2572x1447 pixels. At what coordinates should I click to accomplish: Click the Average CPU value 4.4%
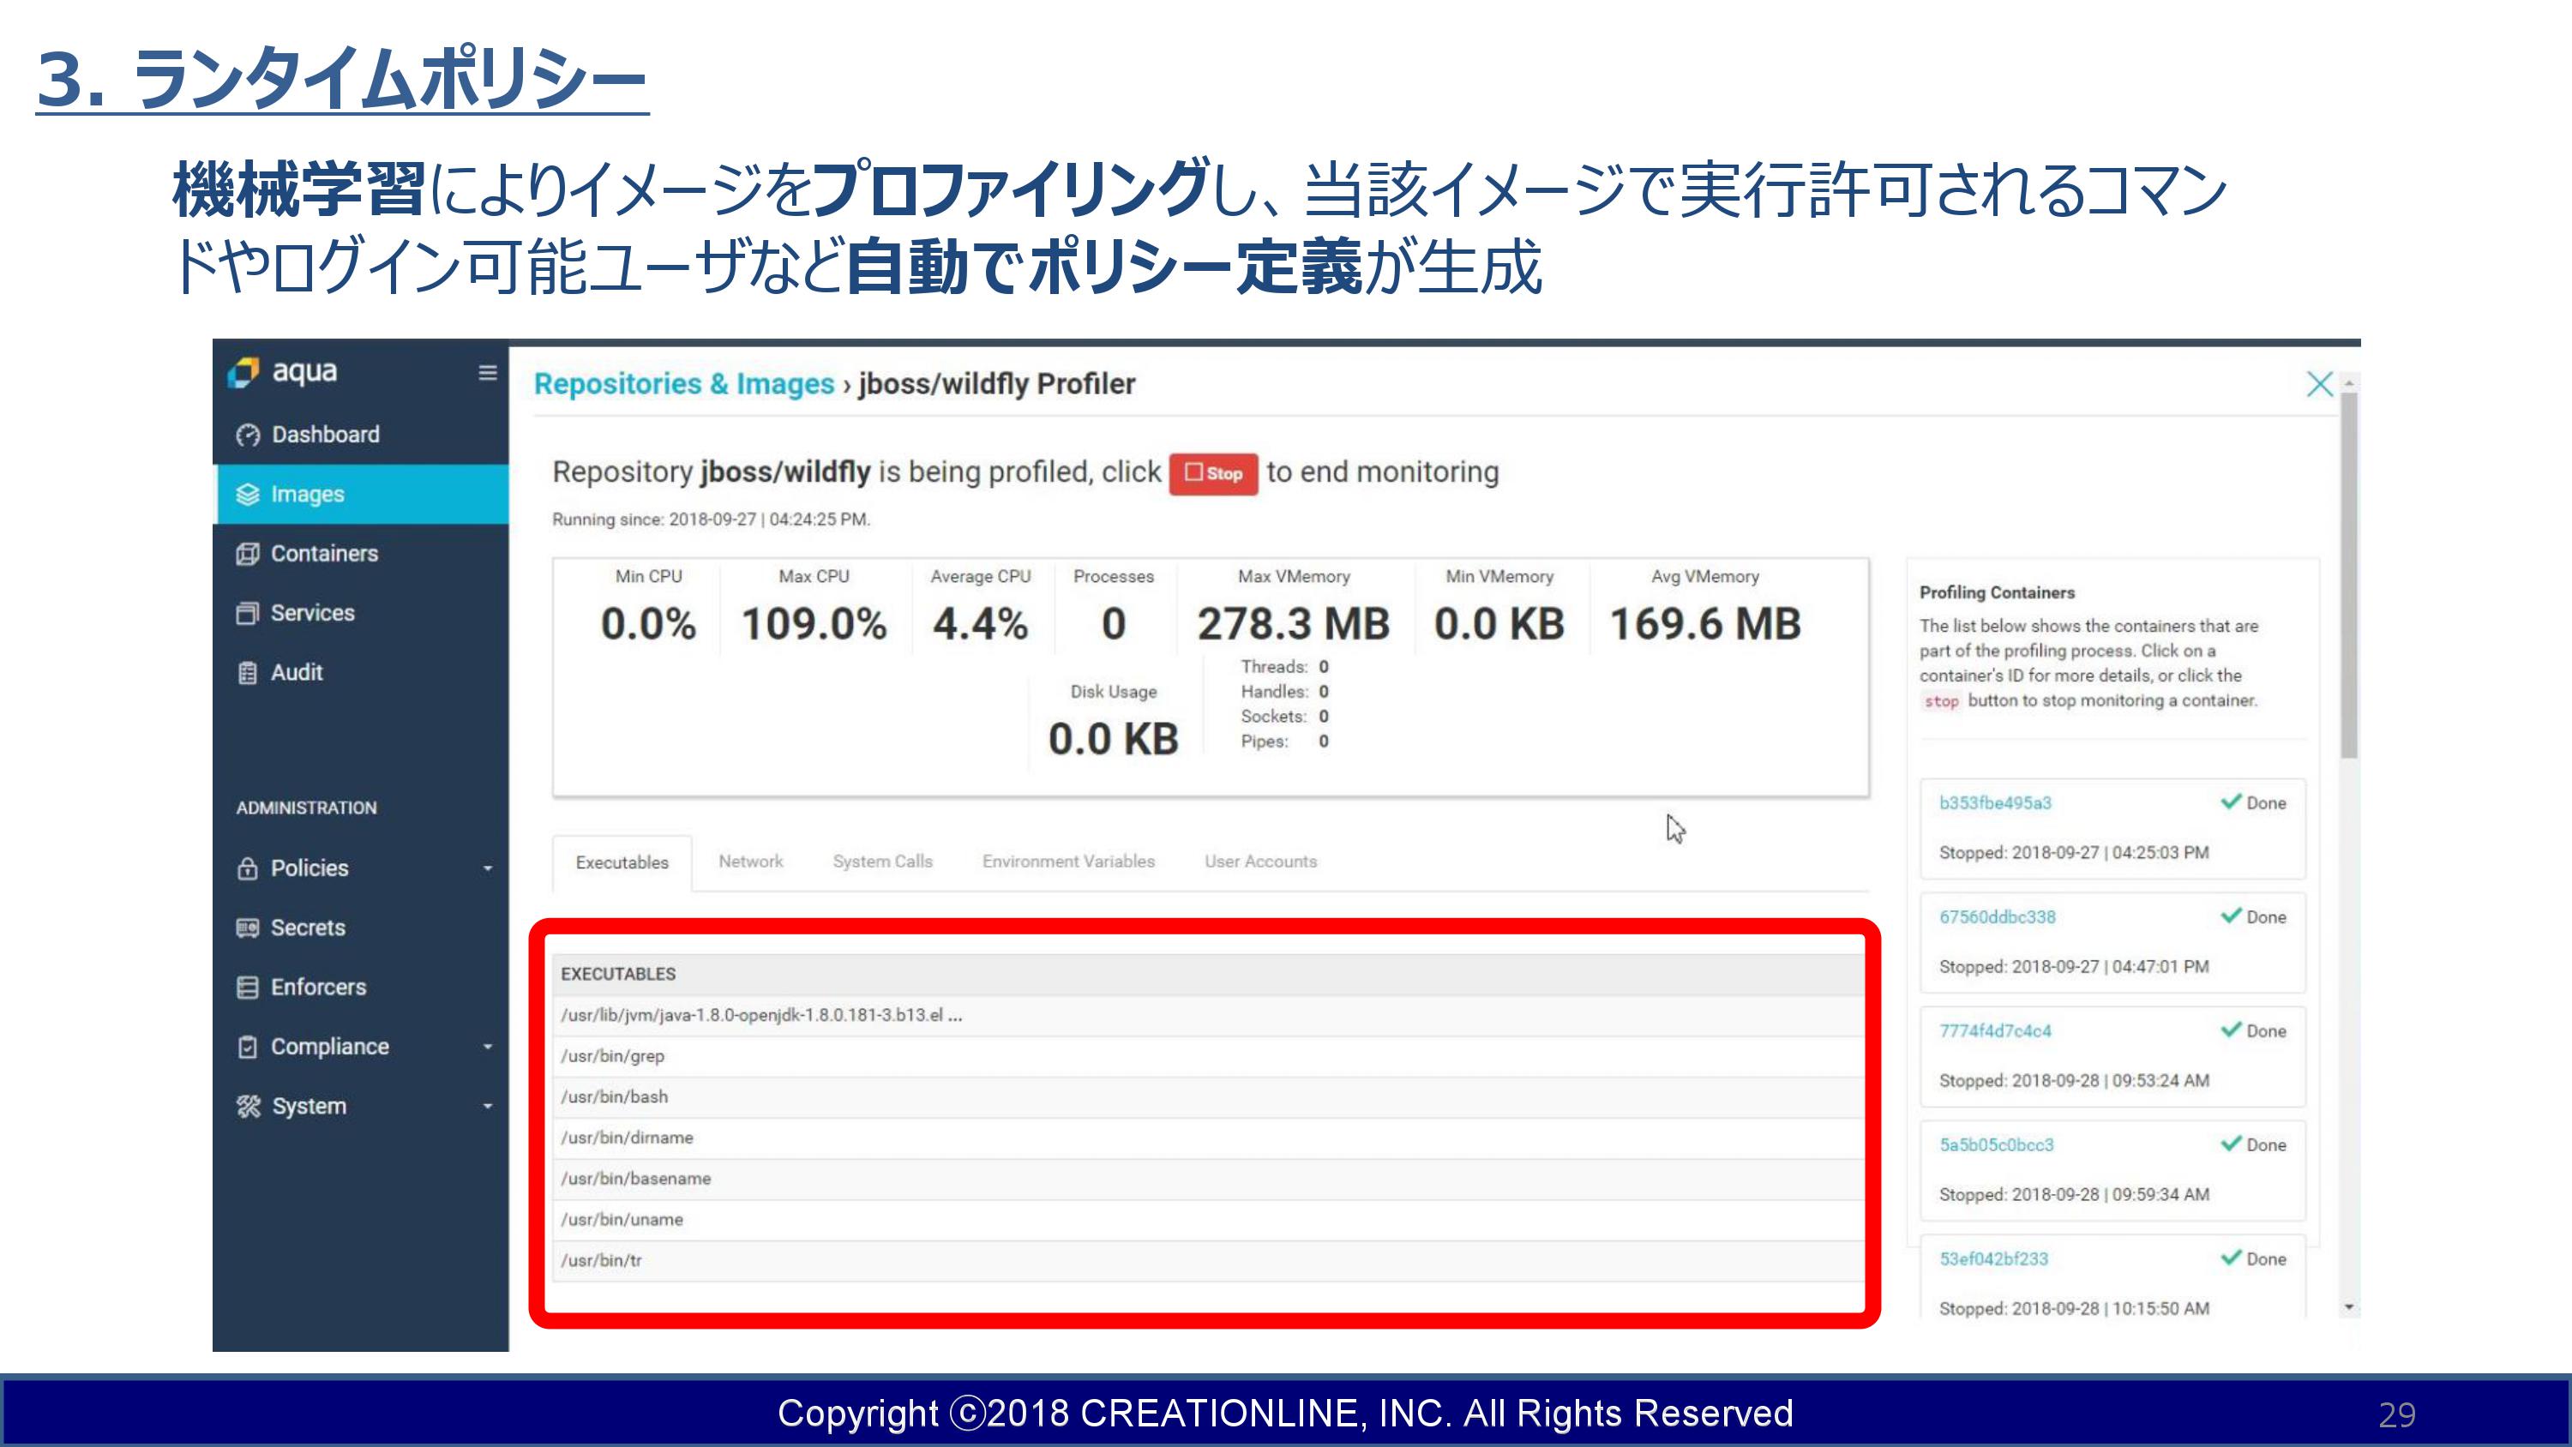point(979,624)
